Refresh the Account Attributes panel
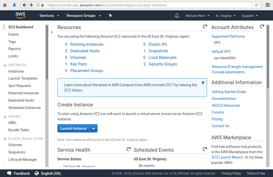This screenshot has width=273, height=177. (262, 27)
